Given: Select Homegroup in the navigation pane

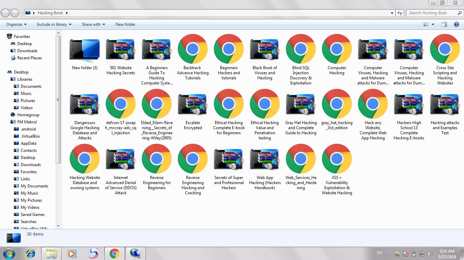Looking at the screenshot, I should coord(25,115).
